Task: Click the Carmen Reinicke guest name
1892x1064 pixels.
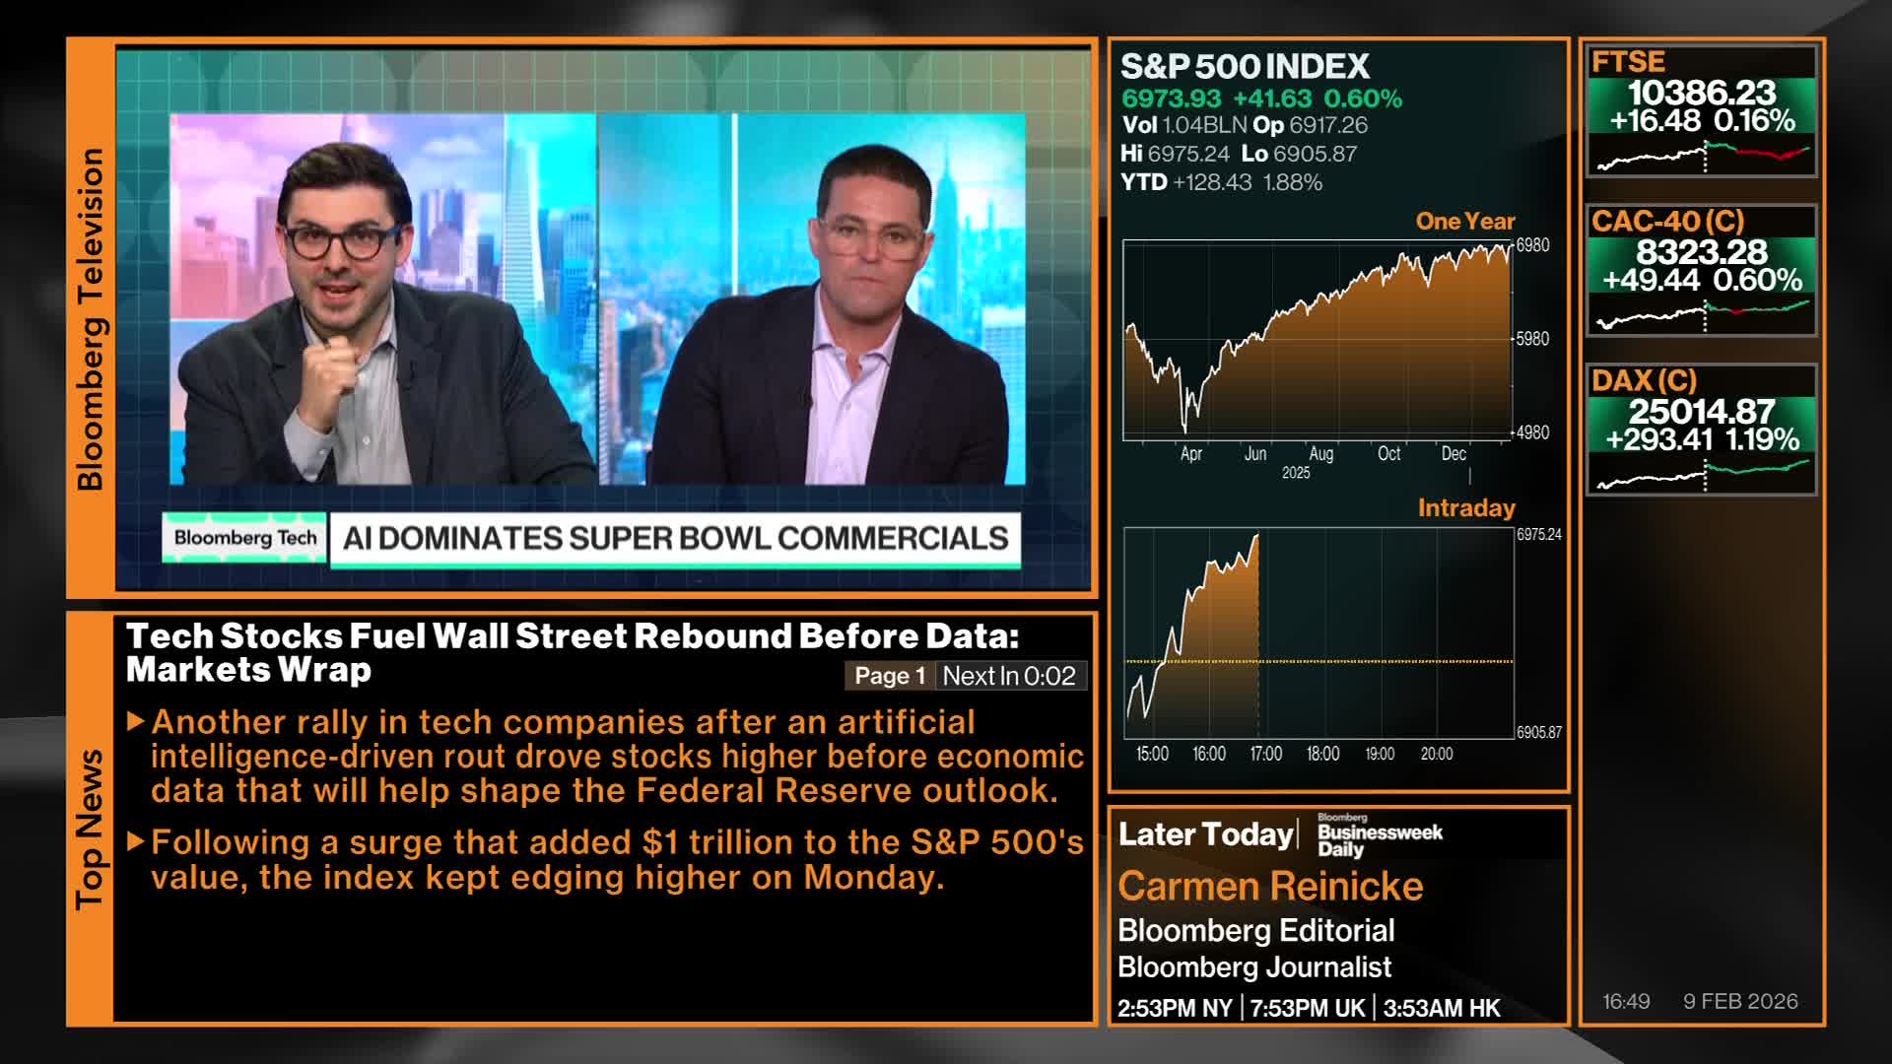Action: point(1270,887)
